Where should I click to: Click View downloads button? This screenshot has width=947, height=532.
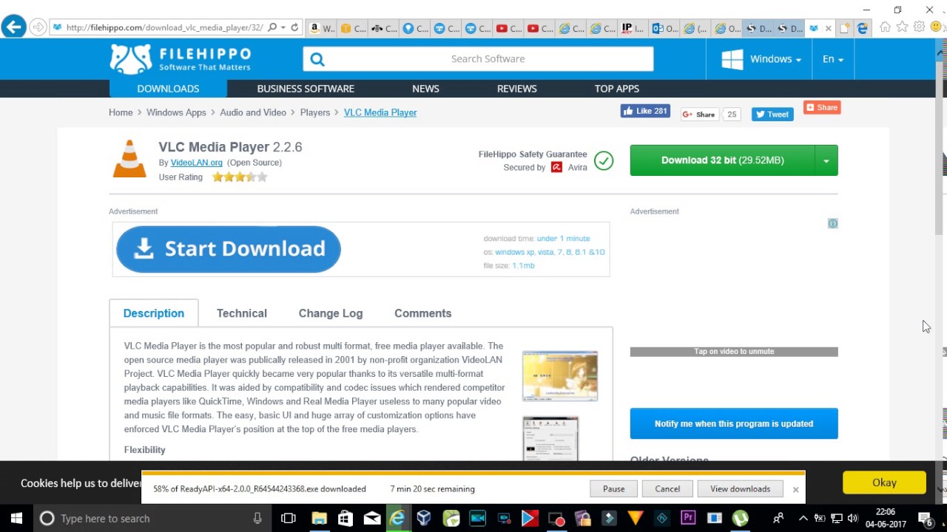tap(740, 488)
